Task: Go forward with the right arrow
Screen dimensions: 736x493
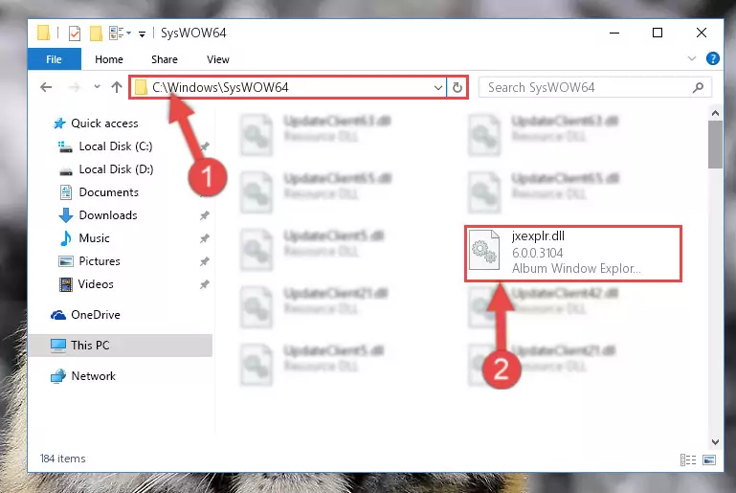Action: click(x=75, y=87)
